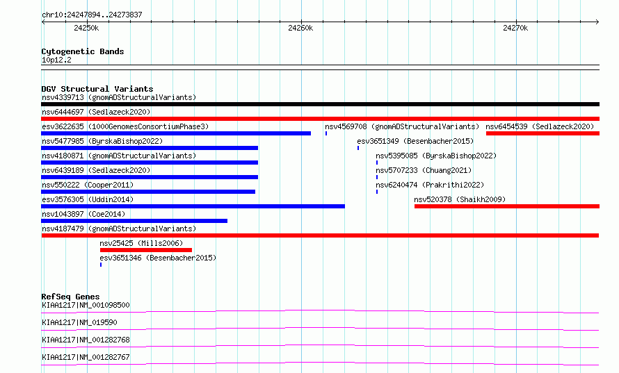619x373 pixels.
Task: Open the KIAA1217|NM_001098500 transcript label
Action: pyautogui.click(x=86, y=305)
